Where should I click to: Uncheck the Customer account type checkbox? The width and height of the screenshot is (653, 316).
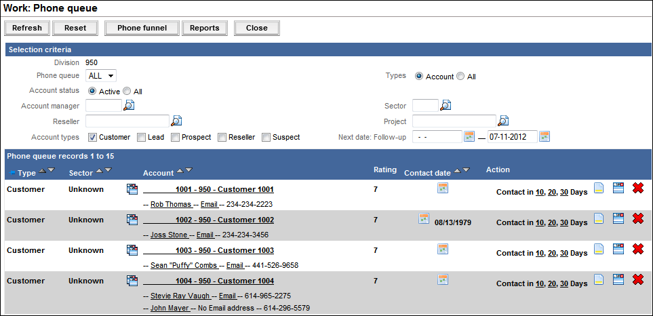click(x=93, y=137)
